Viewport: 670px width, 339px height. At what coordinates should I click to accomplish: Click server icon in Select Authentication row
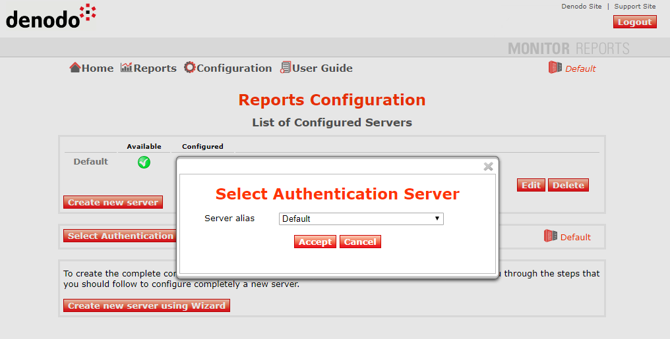[551, 236]
